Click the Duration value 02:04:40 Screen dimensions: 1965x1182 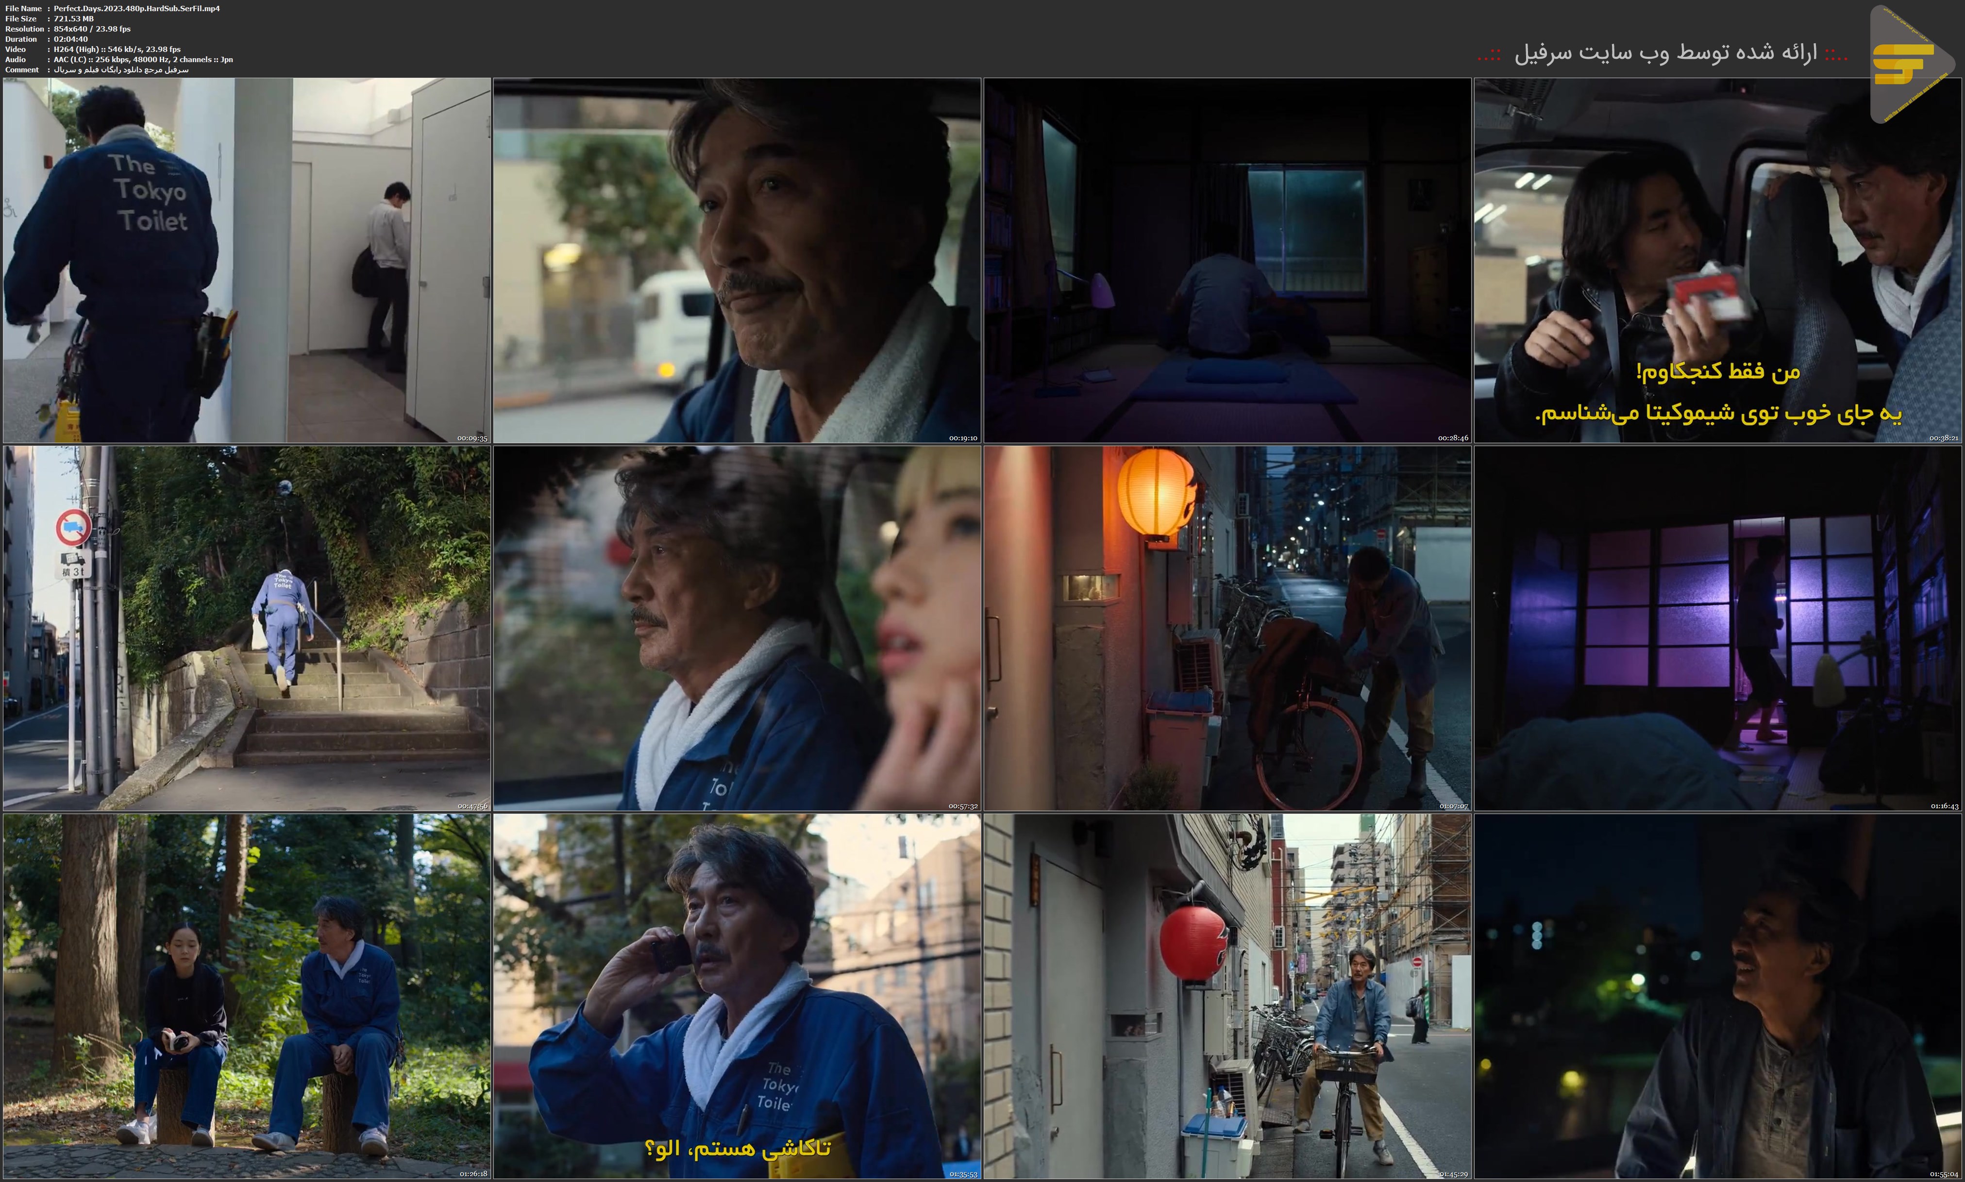pos(71,39)
